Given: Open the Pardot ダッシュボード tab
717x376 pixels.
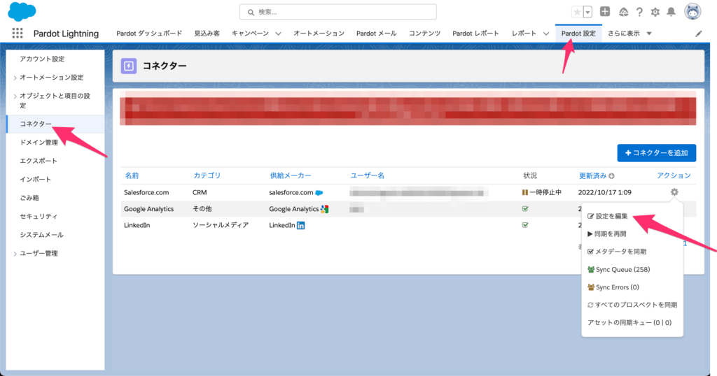Looking at the screenshot, I should [149, 34].
